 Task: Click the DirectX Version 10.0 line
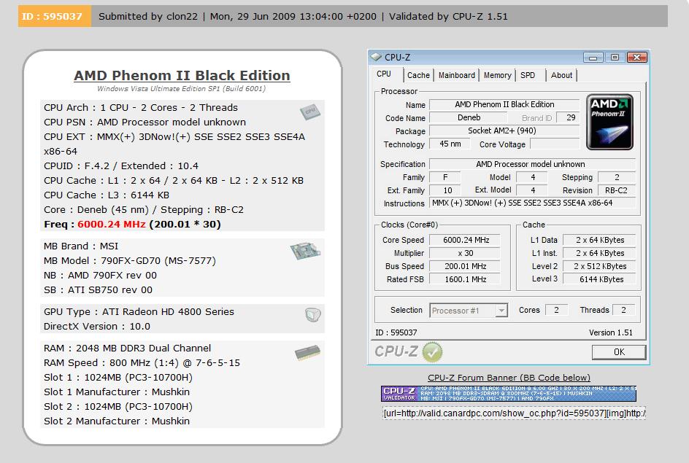coord(96,327)
